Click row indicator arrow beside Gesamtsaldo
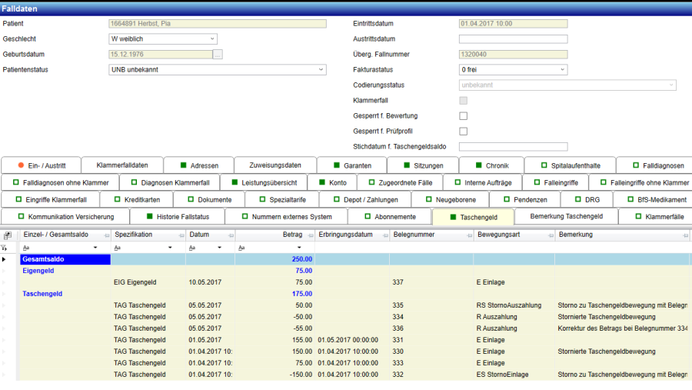The image size is (692, 390). coord(5,259)
